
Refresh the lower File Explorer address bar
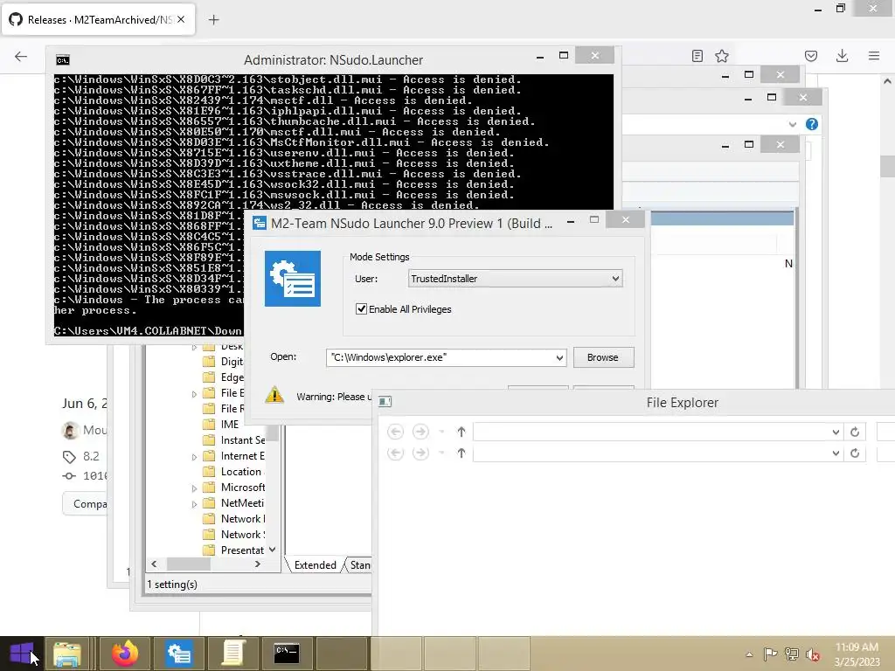[855, 453]
